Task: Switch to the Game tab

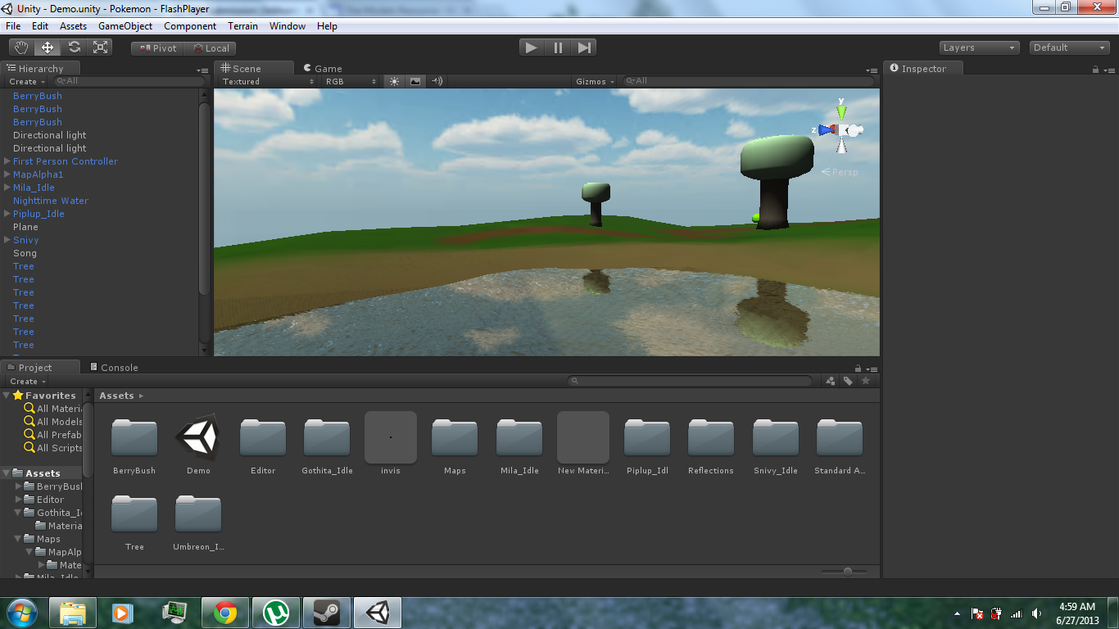Action: pyautogui.click(x=322, y=69)
